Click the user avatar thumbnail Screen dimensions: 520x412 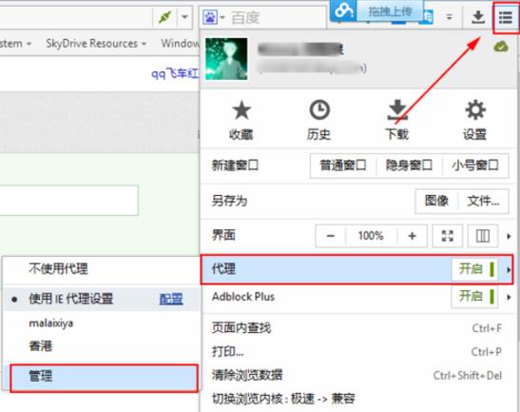[226, 59]
